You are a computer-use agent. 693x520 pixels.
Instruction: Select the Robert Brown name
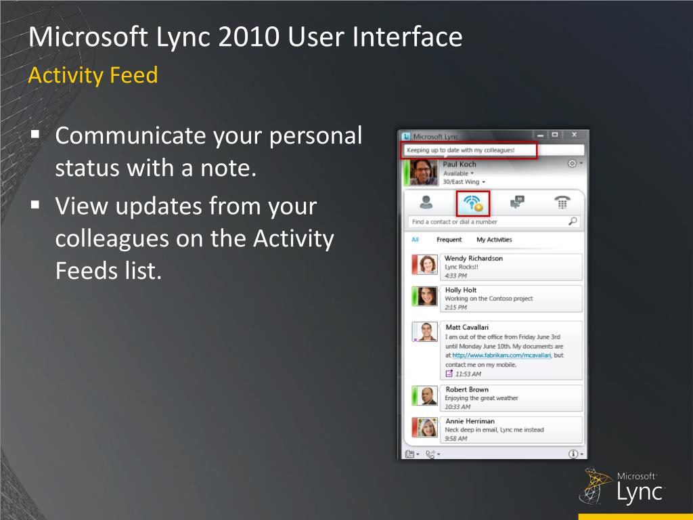tap(467, 389)
